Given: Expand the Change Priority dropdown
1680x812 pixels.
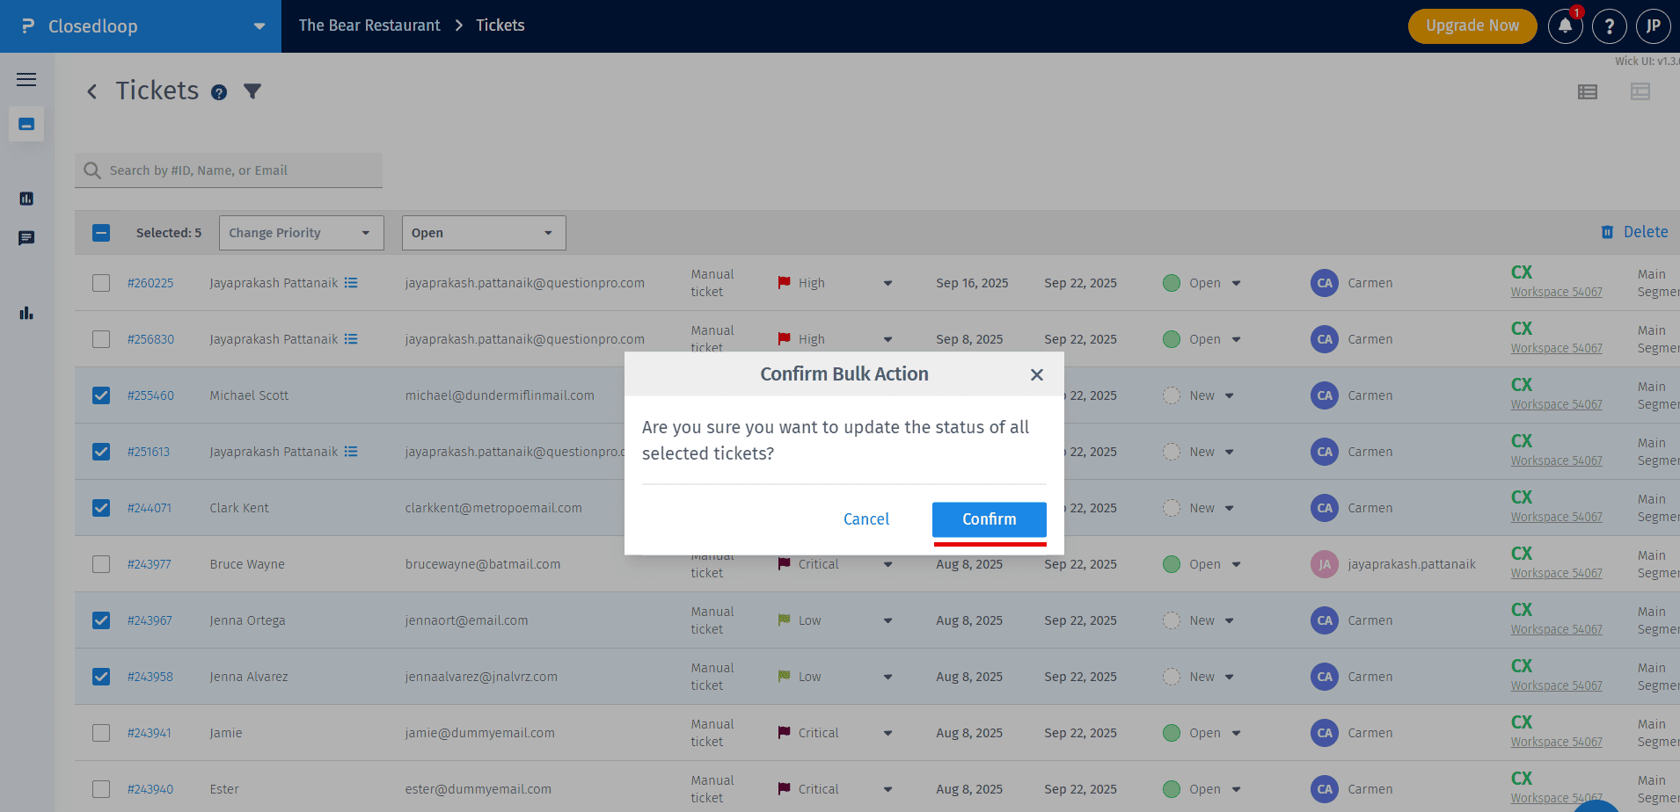Looking at the screenshot, I should (301, 233).
